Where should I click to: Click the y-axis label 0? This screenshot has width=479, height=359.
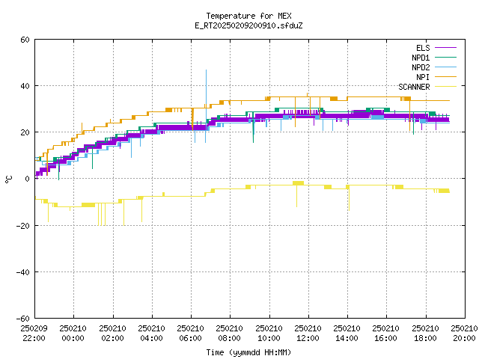coord(27,179)
